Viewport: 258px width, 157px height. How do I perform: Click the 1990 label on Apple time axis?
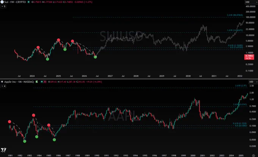tap(97, 155)
